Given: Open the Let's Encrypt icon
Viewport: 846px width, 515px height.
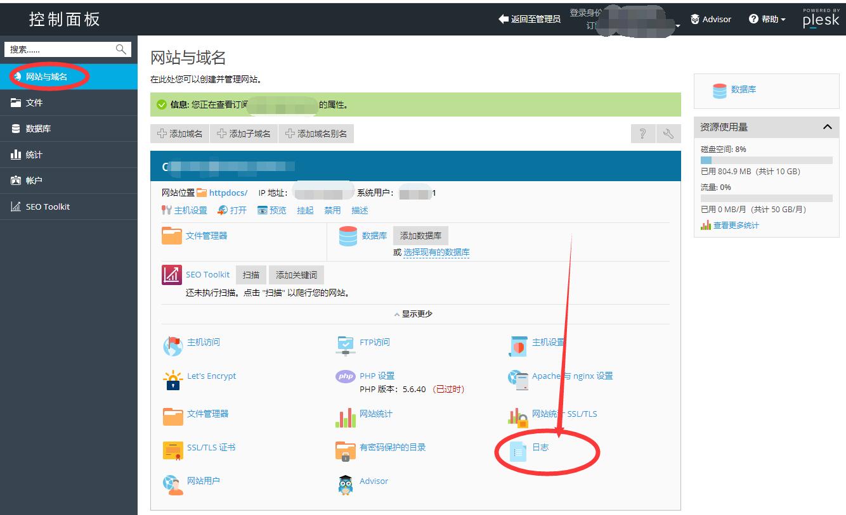Looking at the screenshot, I should 172,379.
